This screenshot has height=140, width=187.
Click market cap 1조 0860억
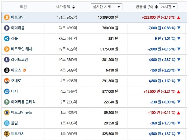pos(69,134)
